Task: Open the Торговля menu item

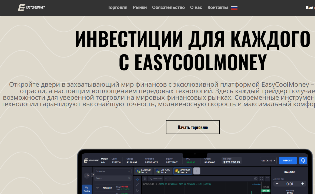Action: 118,8
